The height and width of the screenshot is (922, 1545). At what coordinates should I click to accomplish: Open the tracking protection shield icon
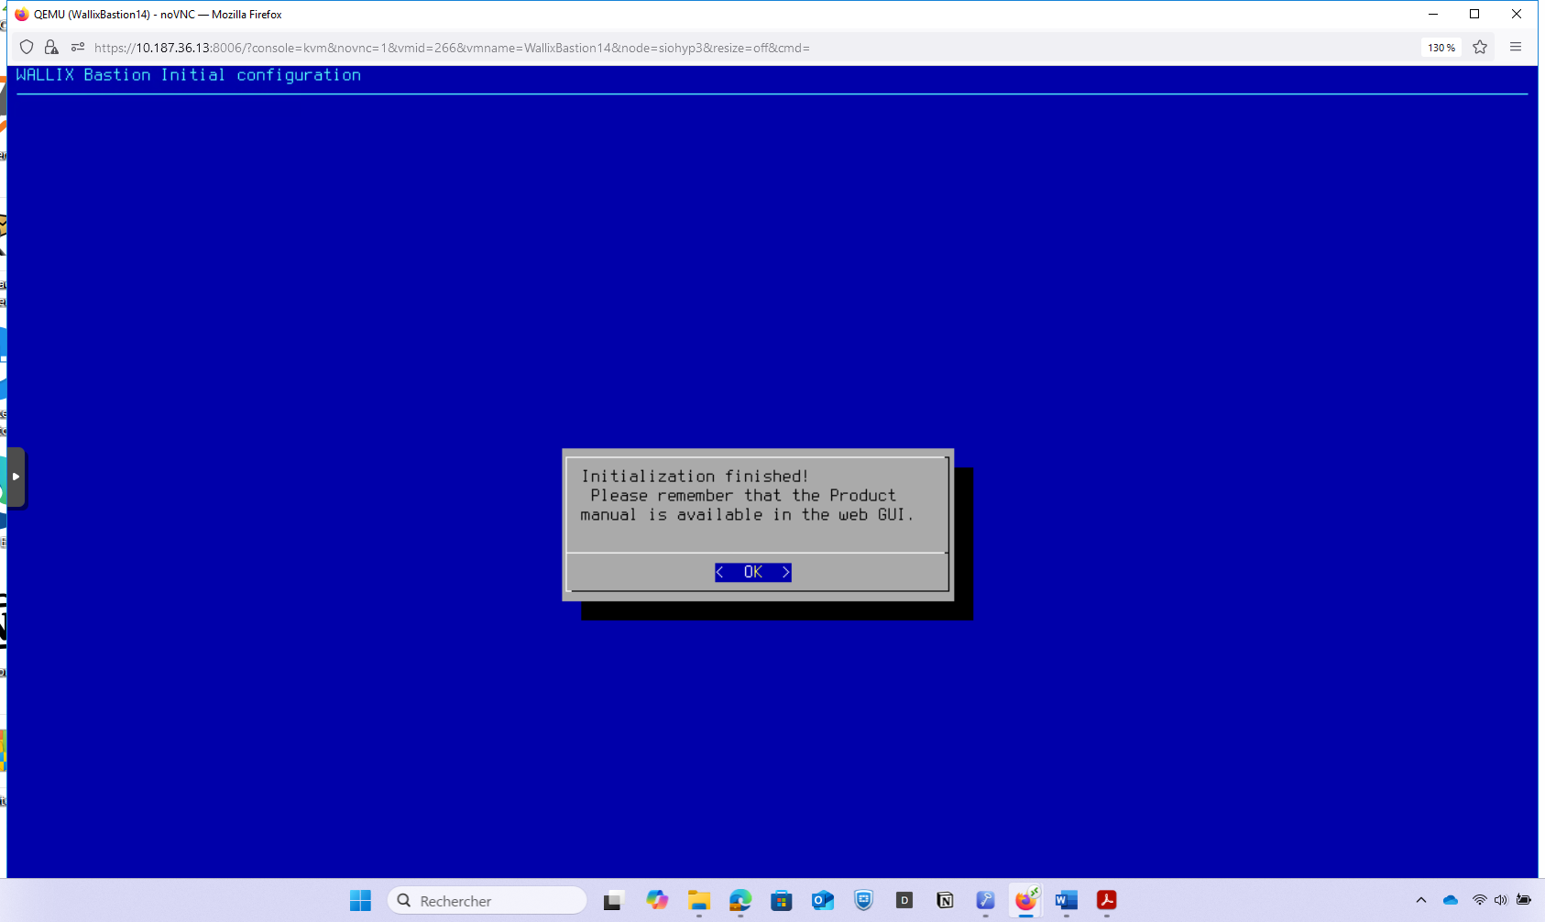(27, 48)
